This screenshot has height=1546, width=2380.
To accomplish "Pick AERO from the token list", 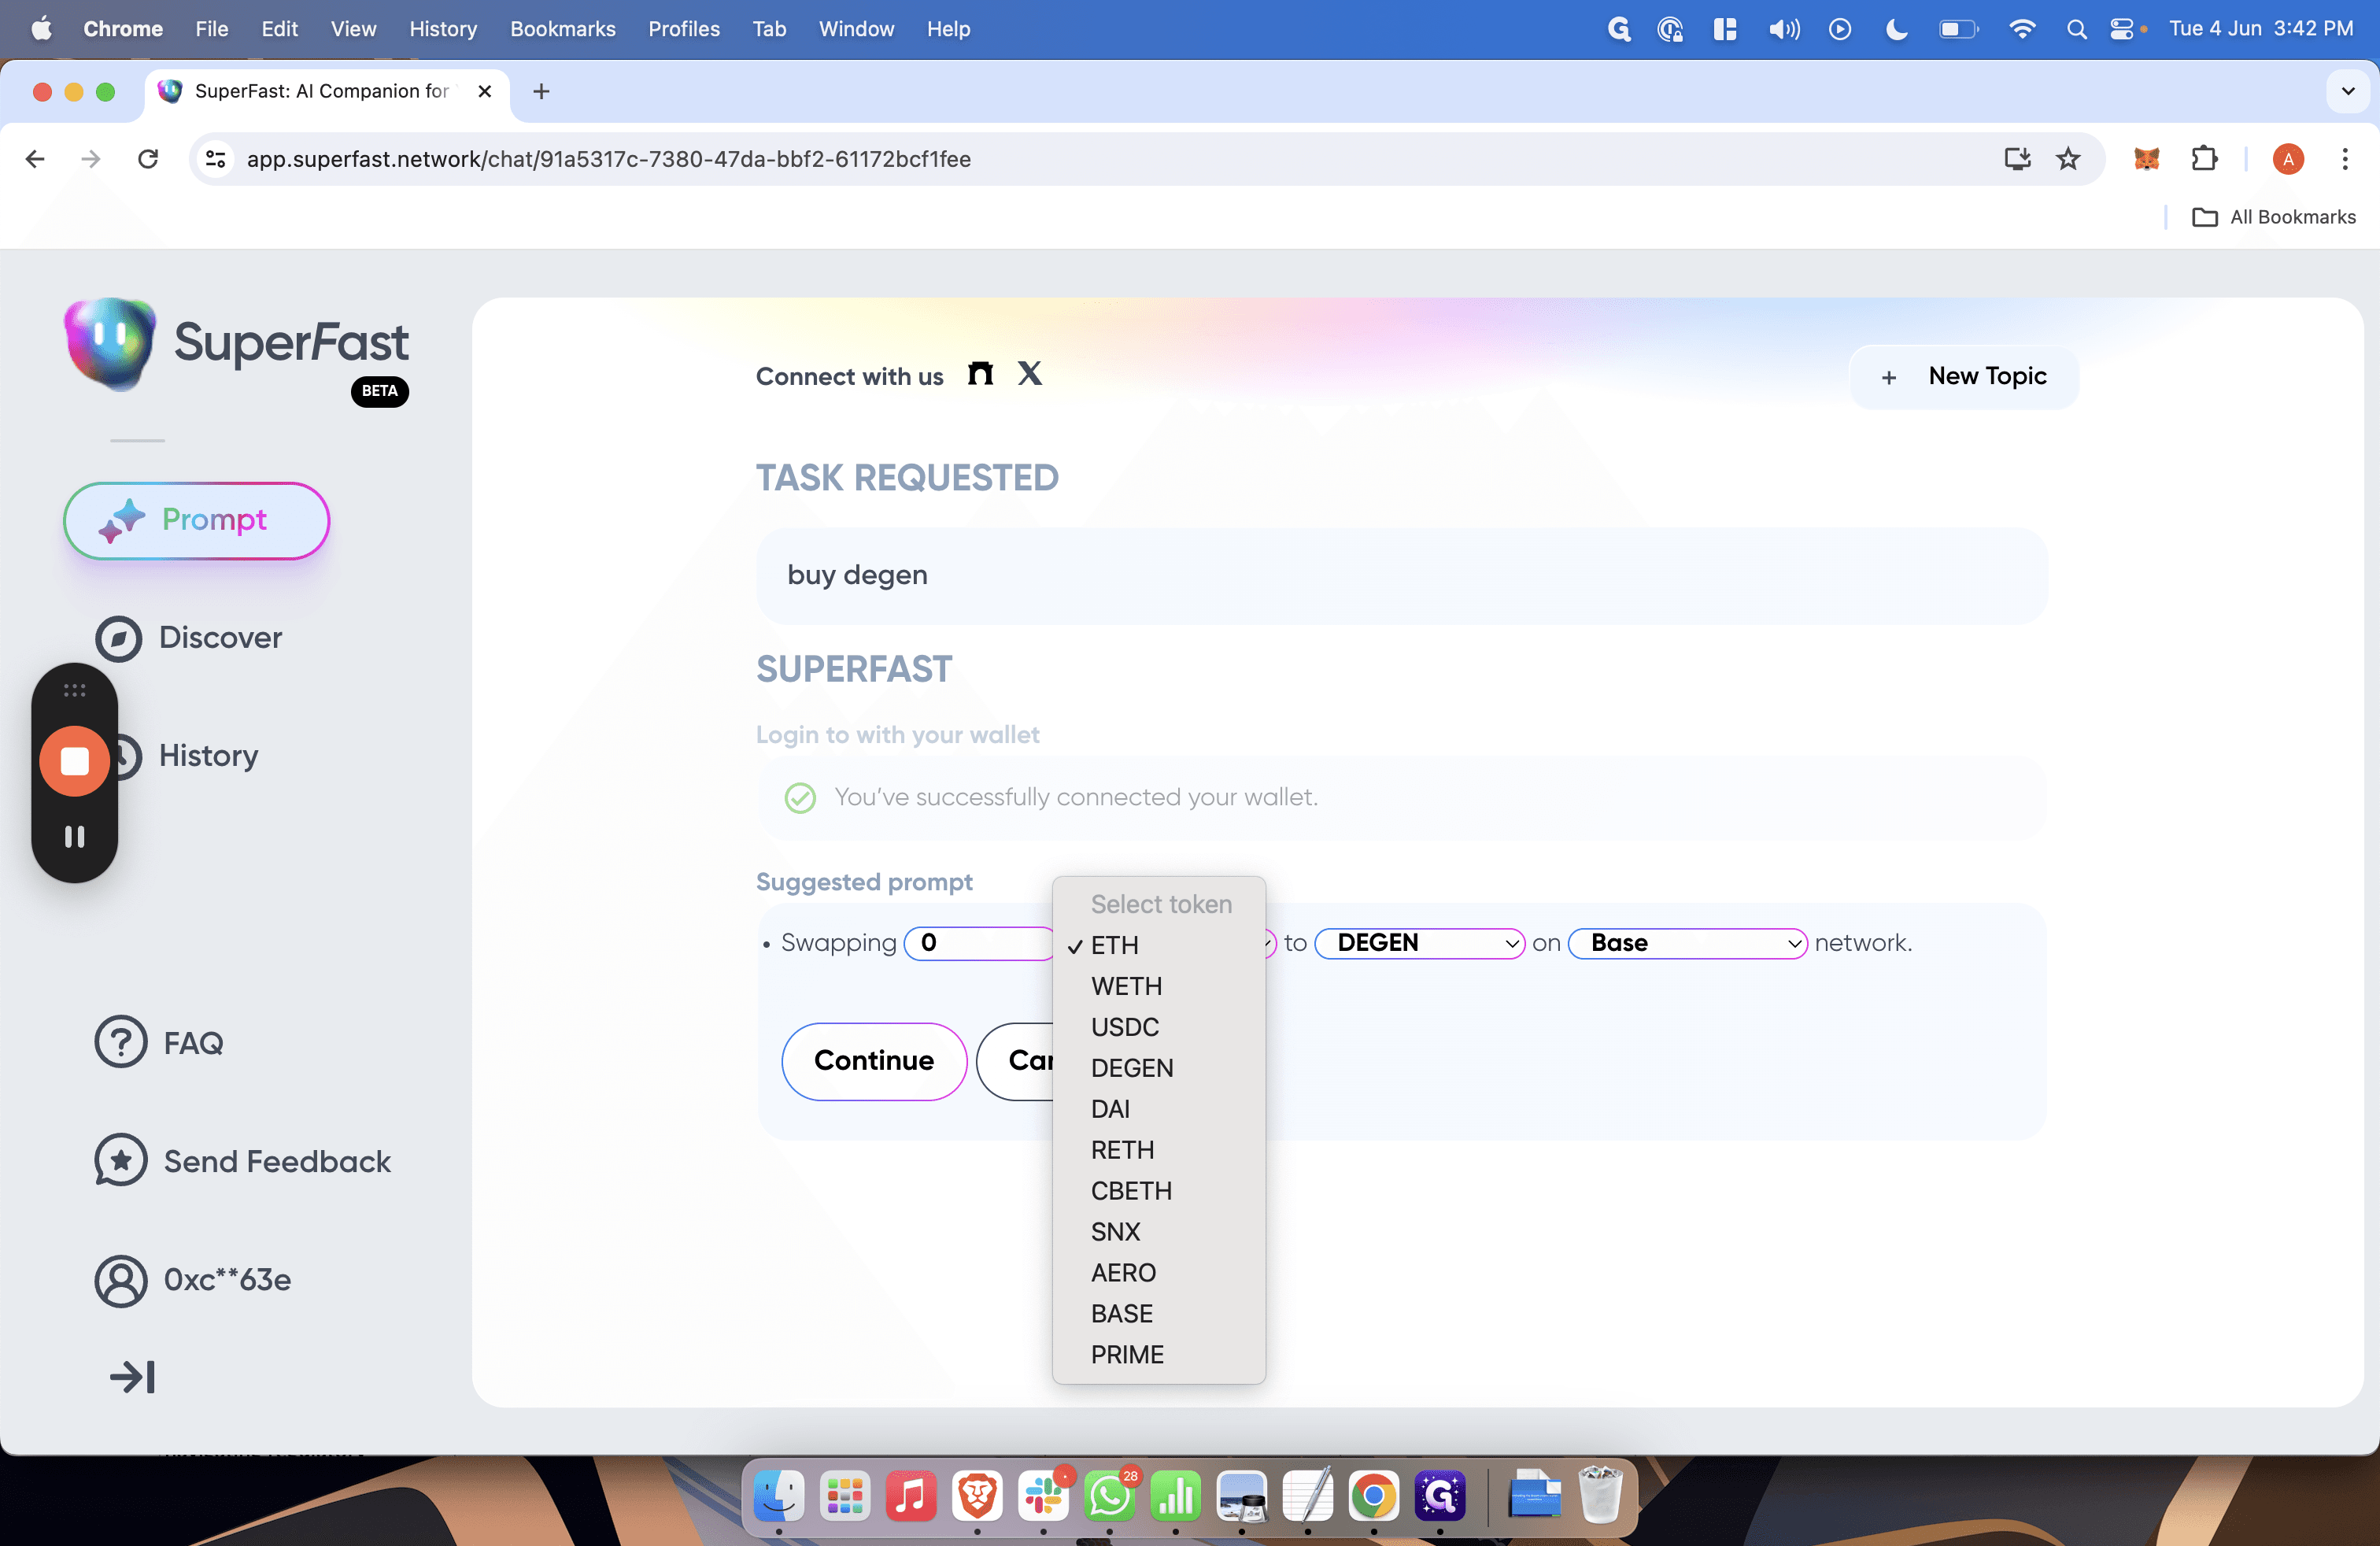I will [x=1159, y=1273].
